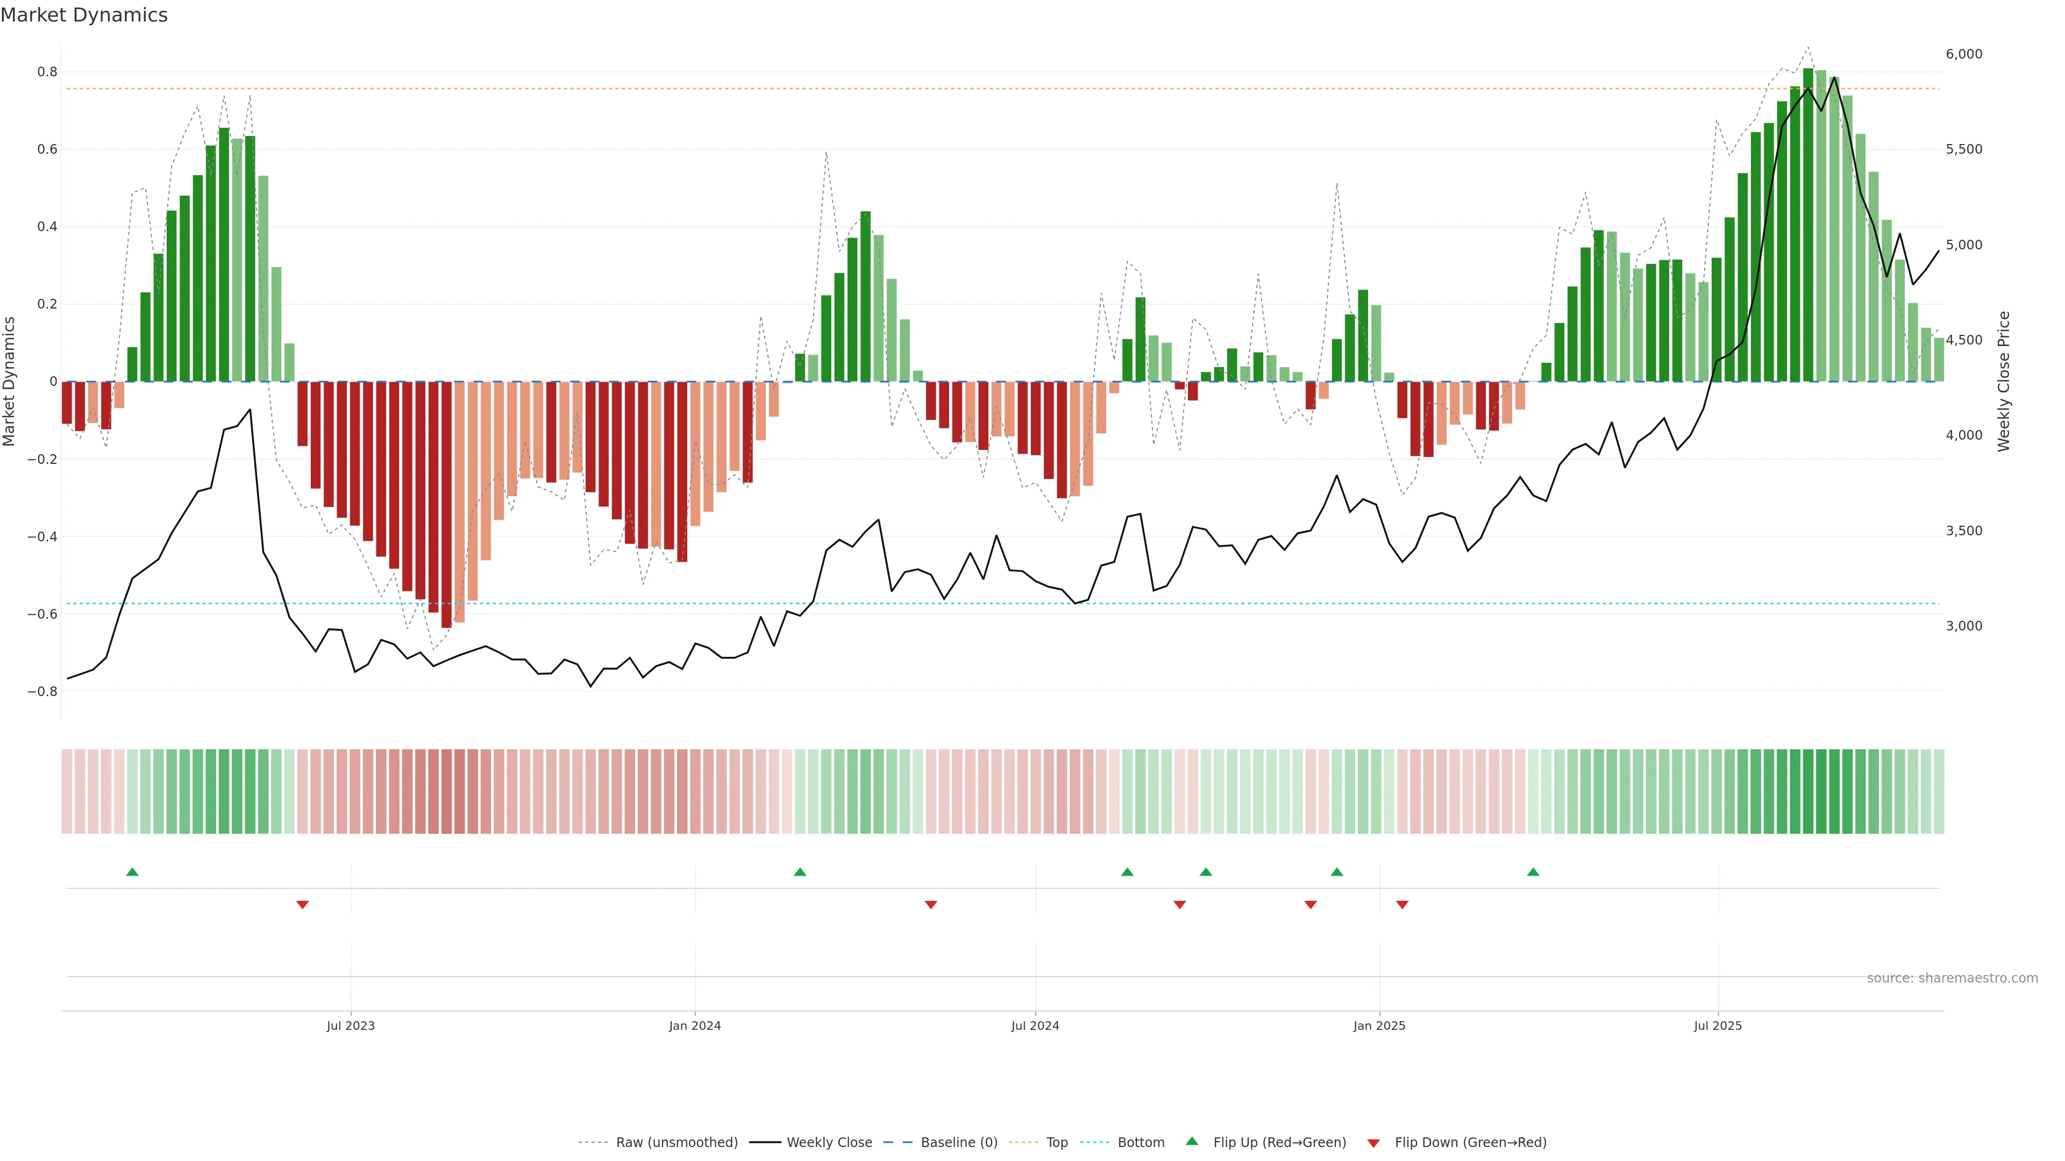This screenshot has height=1161, width=2065.
Task: Toggle the Baseline (0) legend entry
Action: 959,1143
